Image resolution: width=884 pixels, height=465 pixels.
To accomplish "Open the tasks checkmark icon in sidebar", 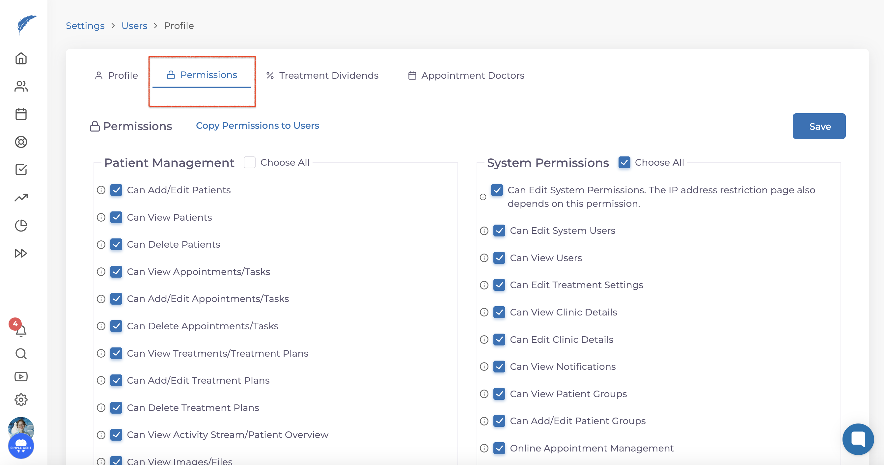I will (x=21, y=170).
